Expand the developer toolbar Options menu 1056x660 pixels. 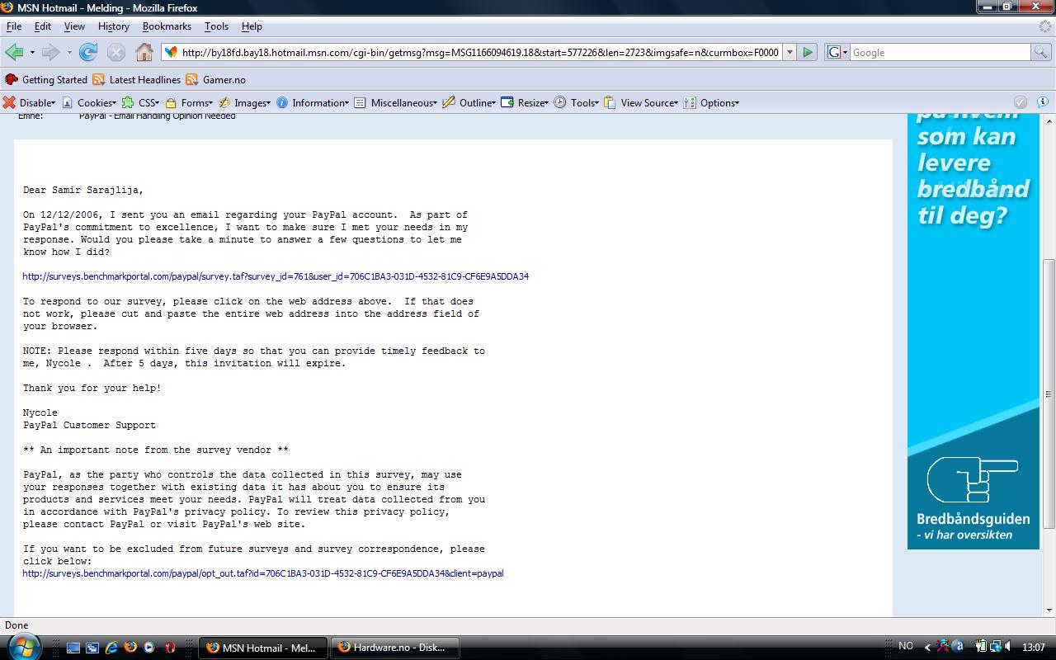(x=711, y=103)
